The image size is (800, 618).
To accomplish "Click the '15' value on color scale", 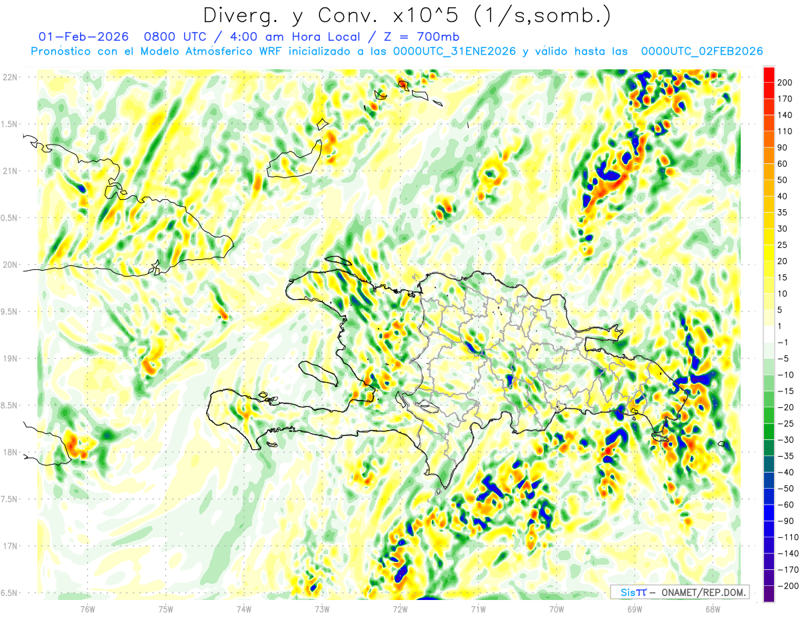I will pos(783,277).
